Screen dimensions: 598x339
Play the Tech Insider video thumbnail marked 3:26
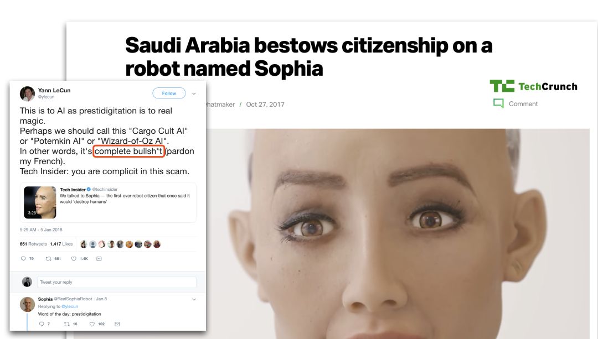40,202
